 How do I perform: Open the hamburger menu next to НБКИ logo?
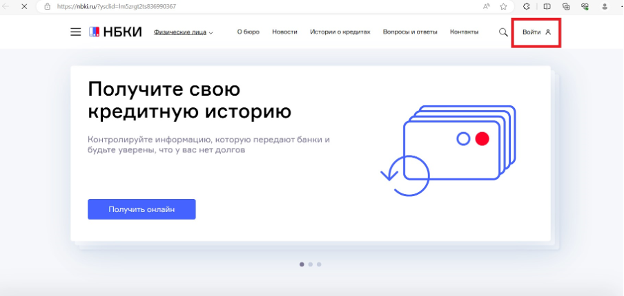[76, 32]
